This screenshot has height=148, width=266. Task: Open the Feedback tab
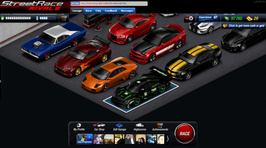pyautogui.click(x=111, y=11)
